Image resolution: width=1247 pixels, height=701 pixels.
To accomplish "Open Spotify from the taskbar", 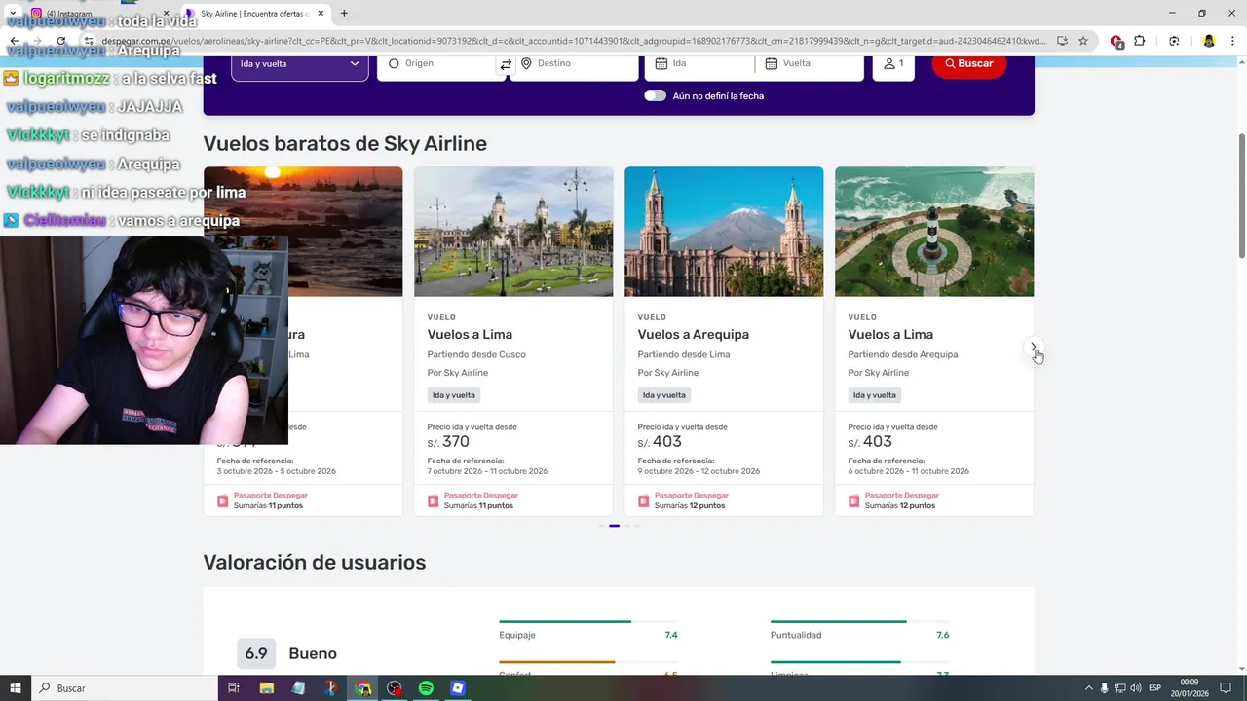I will coord(426,688).
